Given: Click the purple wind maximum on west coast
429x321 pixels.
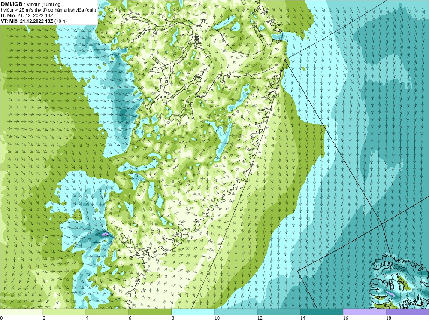Looking at the screenshot, I should [105, 234].
